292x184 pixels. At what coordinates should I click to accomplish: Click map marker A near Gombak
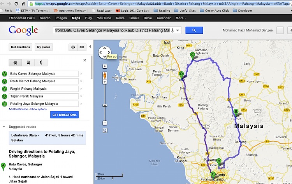pos(219,162)
